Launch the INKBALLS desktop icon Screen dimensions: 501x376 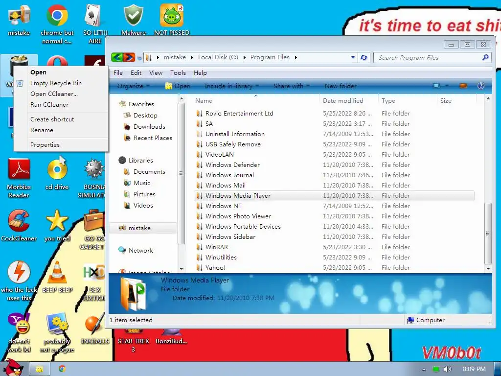(95, 329)
